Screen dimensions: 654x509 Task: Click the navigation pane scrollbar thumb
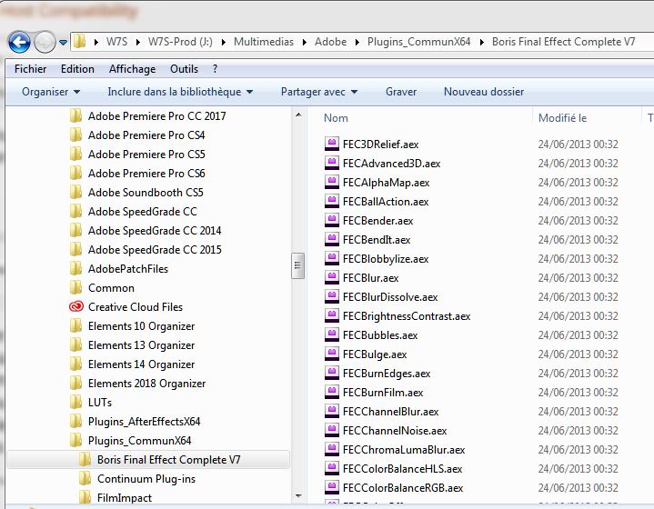click(297, 265)
